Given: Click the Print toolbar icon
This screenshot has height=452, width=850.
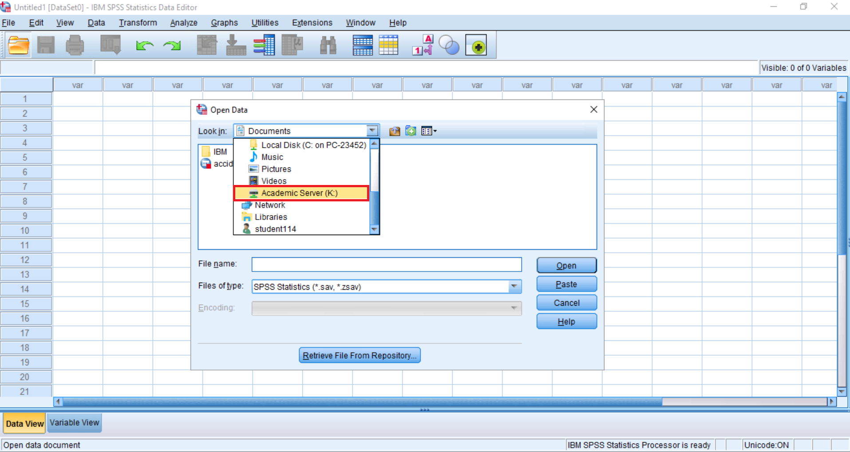Looking at the screenshot, I should (x=75, y=45).
